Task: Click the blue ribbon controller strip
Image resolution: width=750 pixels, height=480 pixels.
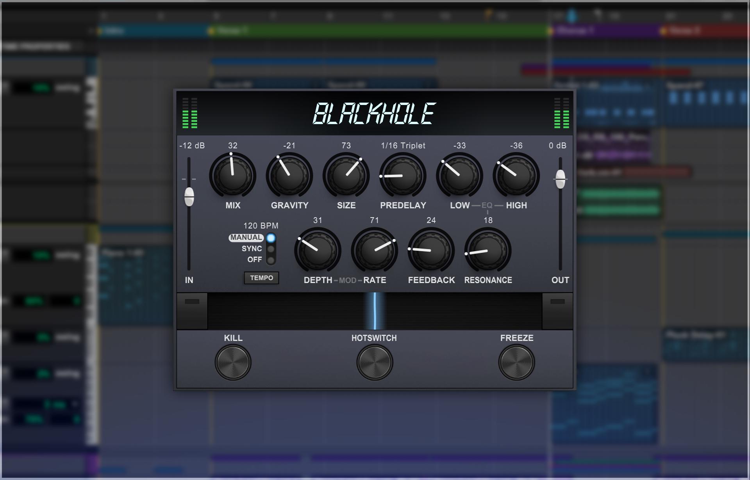Action: coord(375,311)
